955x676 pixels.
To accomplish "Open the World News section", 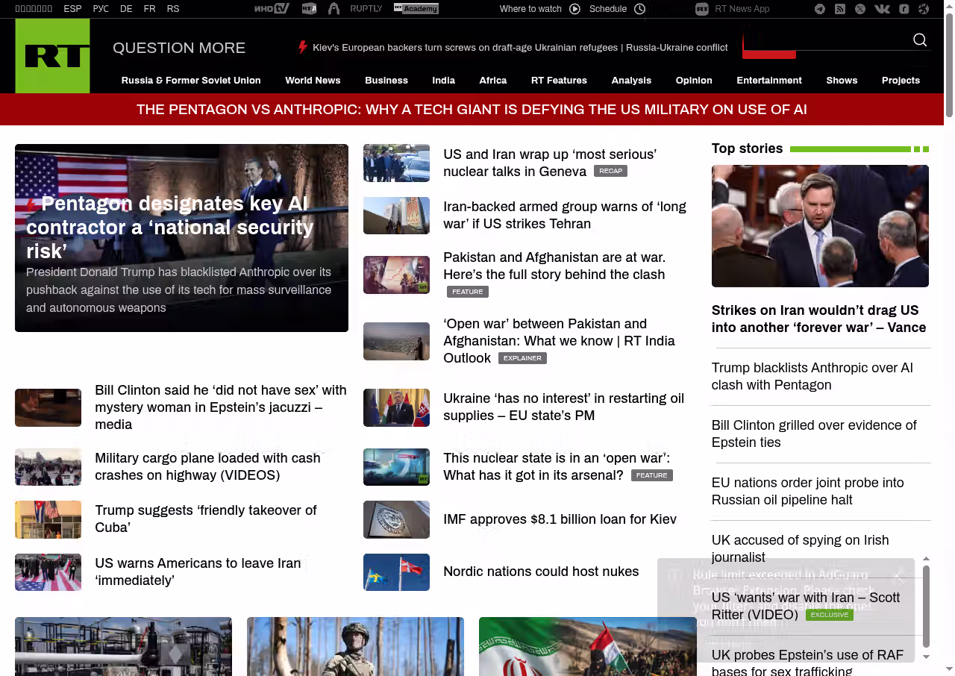I will point(313,81).
